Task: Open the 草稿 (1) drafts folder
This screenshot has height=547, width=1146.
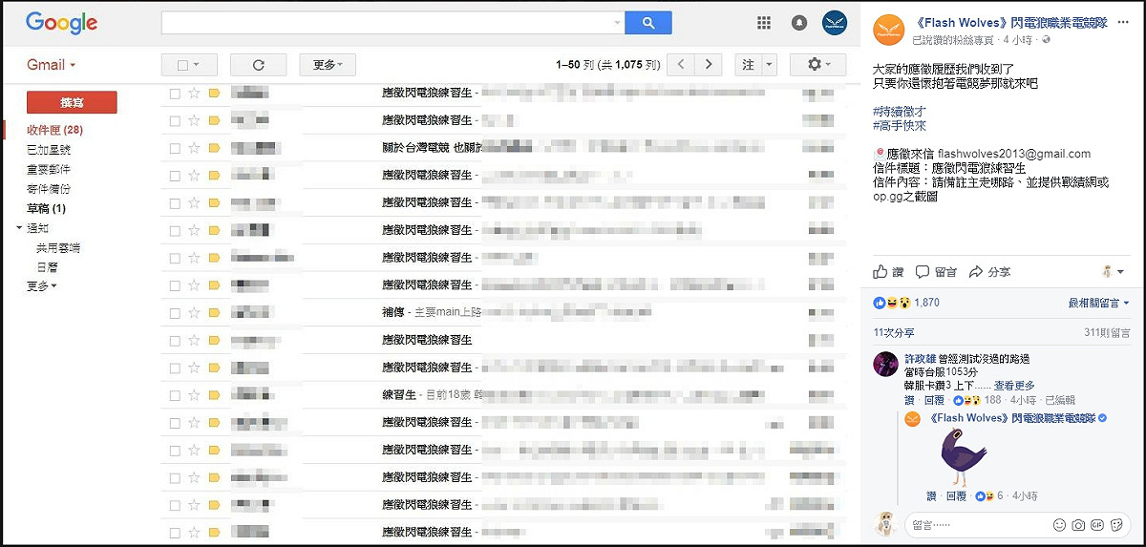Action: coord(46,208)
